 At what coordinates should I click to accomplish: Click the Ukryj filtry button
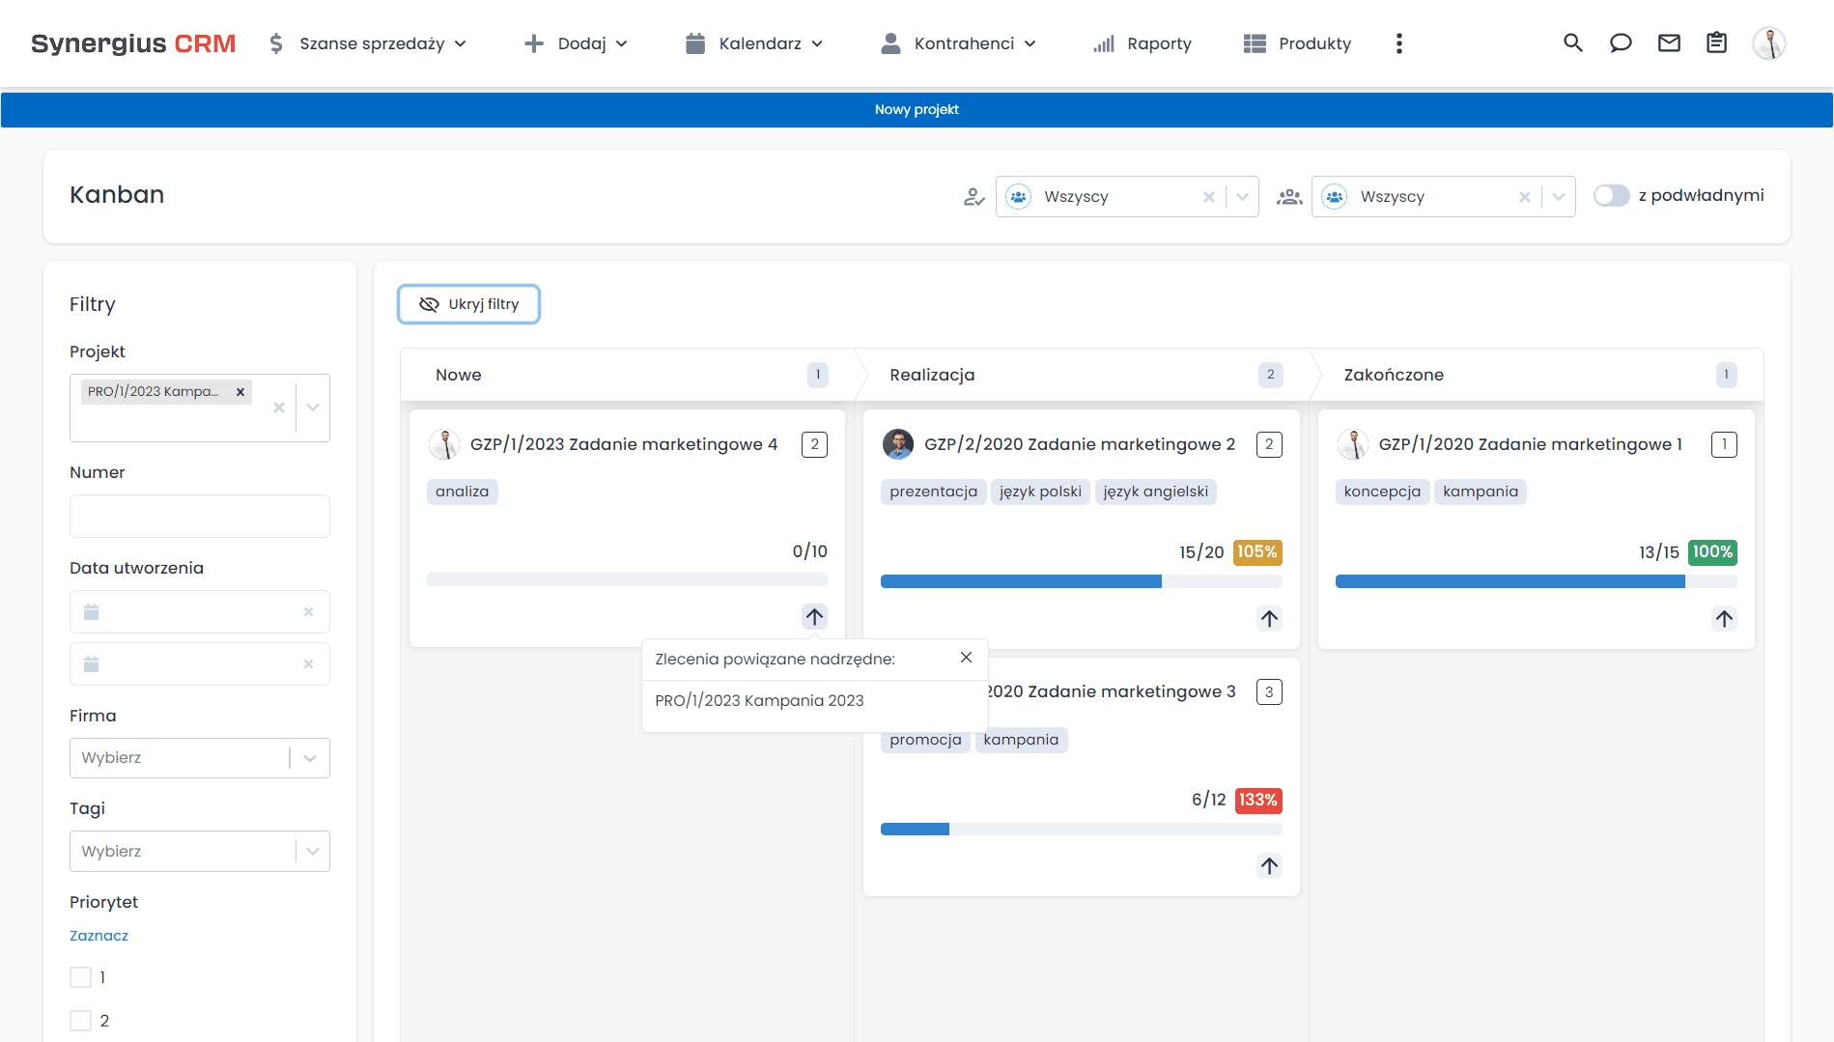[x=468, y=304]
